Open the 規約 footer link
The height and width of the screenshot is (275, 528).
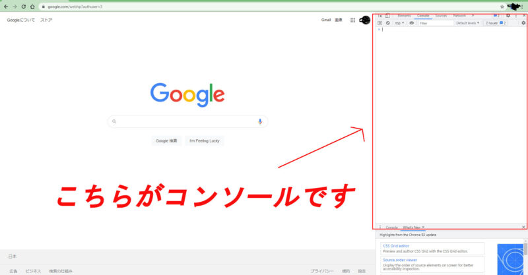pyautogui.click(x=346, y=271)
